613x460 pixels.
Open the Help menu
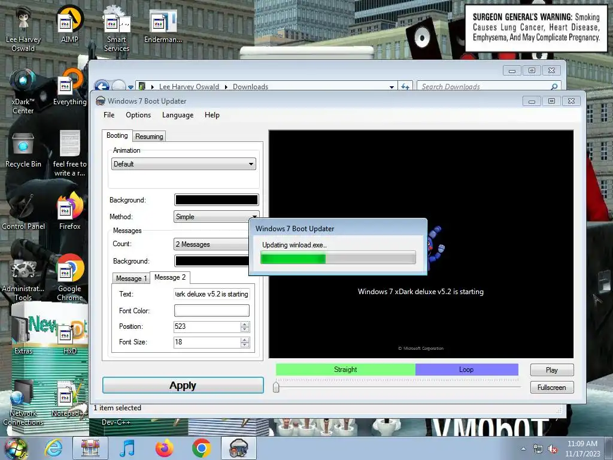point(212,115)
